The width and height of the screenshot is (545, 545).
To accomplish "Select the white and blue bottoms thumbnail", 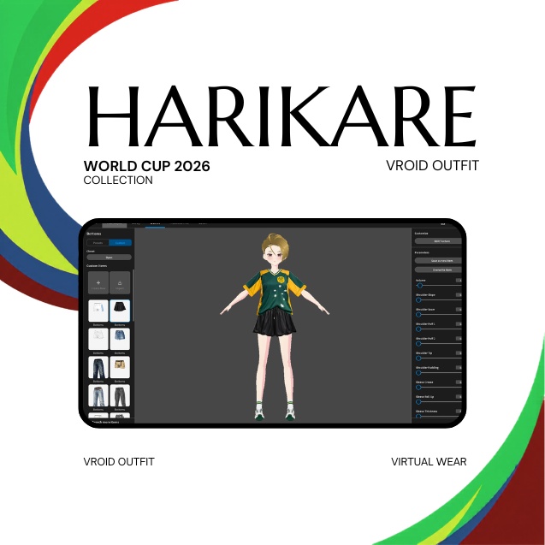I will point(98,311).
